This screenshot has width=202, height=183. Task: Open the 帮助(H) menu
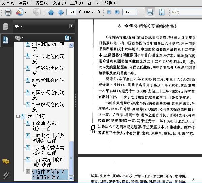pyautogui.click(x=111, y=3)
